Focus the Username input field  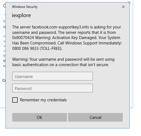click(x=53, y=76)
